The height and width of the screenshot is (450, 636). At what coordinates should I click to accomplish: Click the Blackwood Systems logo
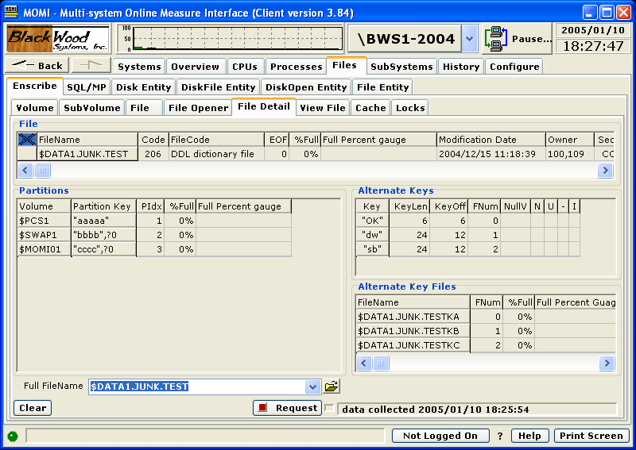click(58, 38)
